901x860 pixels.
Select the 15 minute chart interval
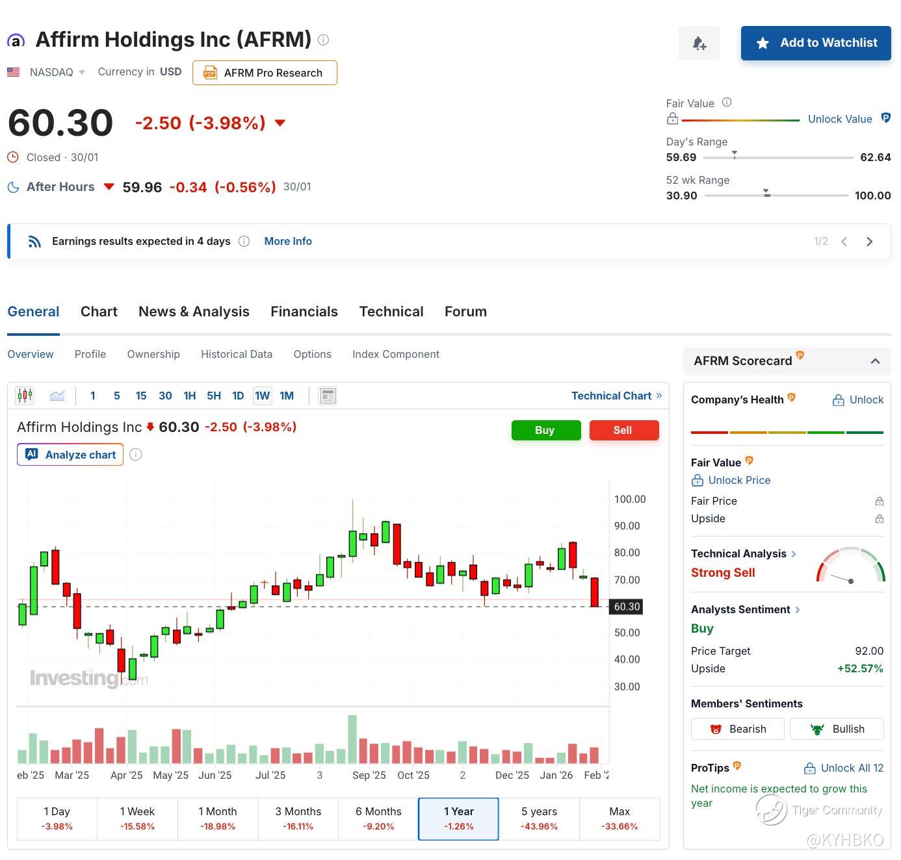[141, 396]
